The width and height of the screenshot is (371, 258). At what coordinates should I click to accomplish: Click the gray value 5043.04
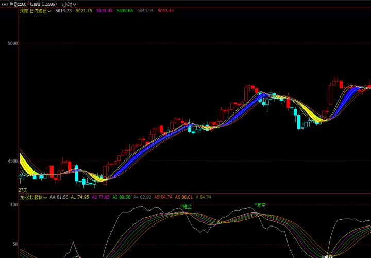click(145, 11)
